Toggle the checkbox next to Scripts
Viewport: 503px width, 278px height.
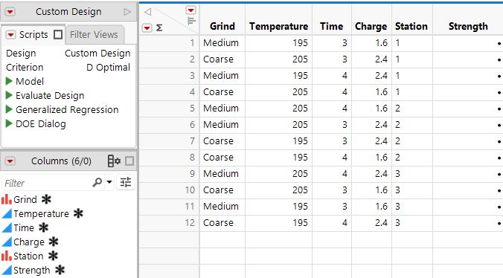click(x=58, y=35)
